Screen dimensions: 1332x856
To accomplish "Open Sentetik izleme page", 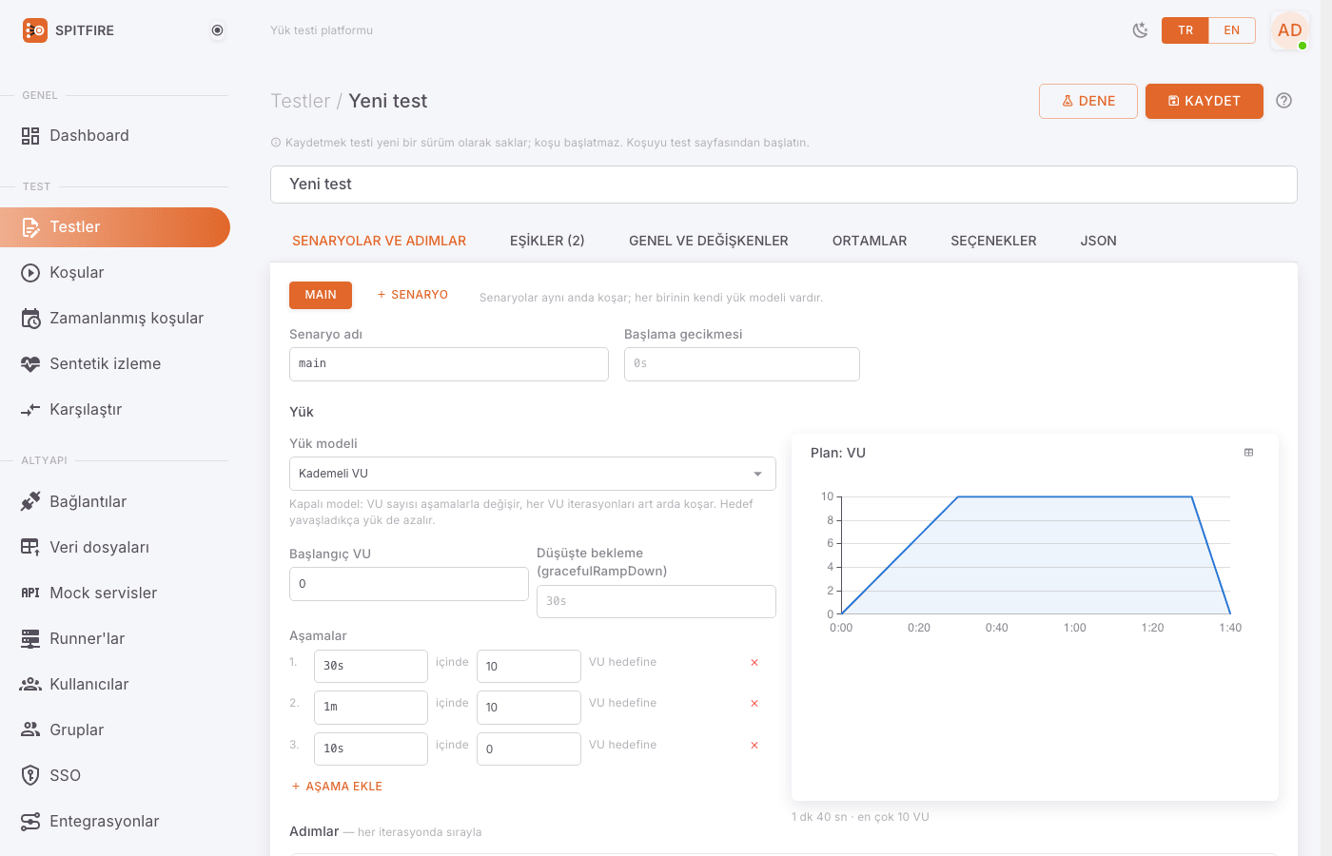I will point(115,364).
